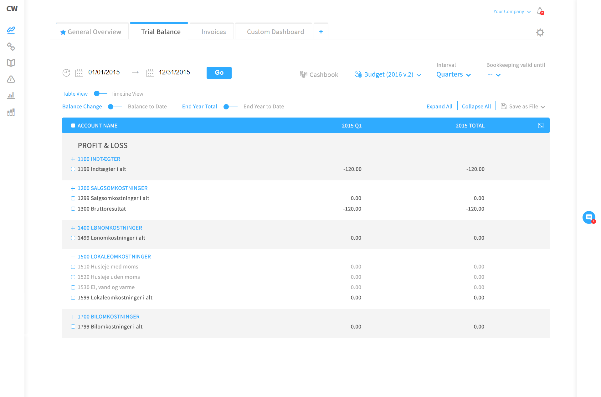Open the bar chart sidebar icon
Screen dimensions: 601x397
click(11, 95)
